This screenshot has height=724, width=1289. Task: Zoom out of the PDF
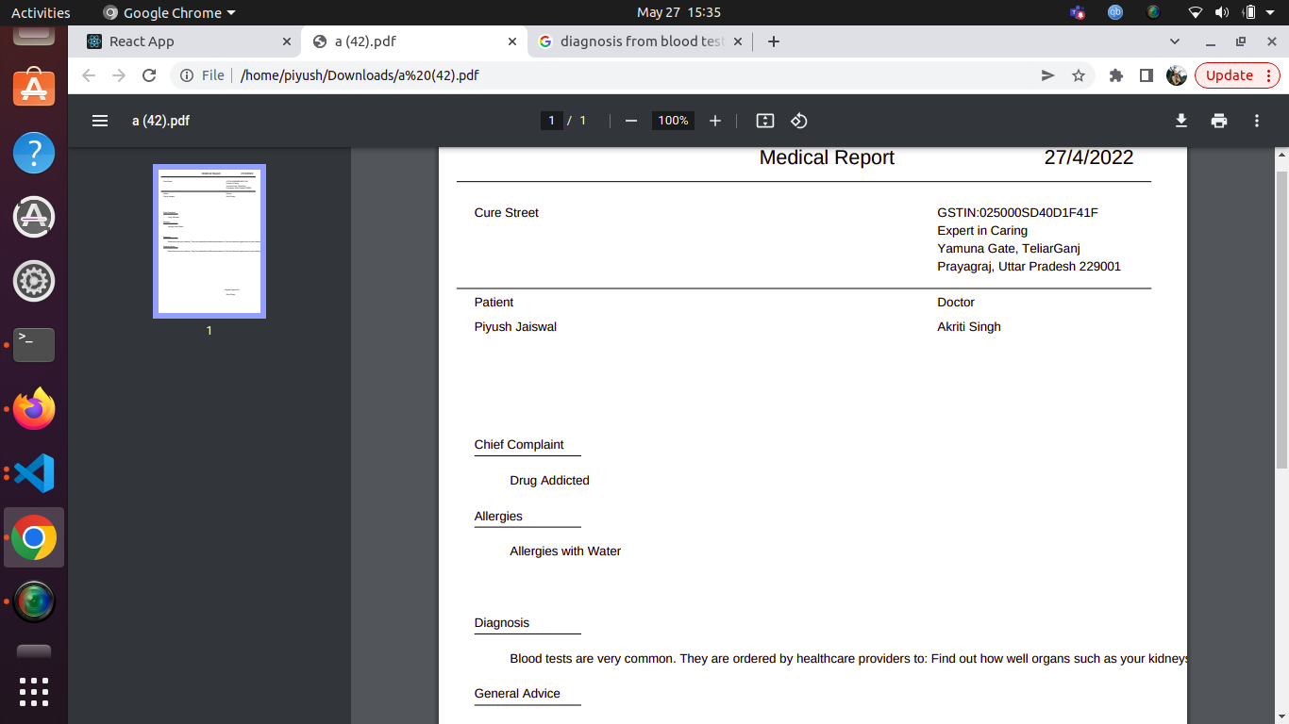coord(631,121)
